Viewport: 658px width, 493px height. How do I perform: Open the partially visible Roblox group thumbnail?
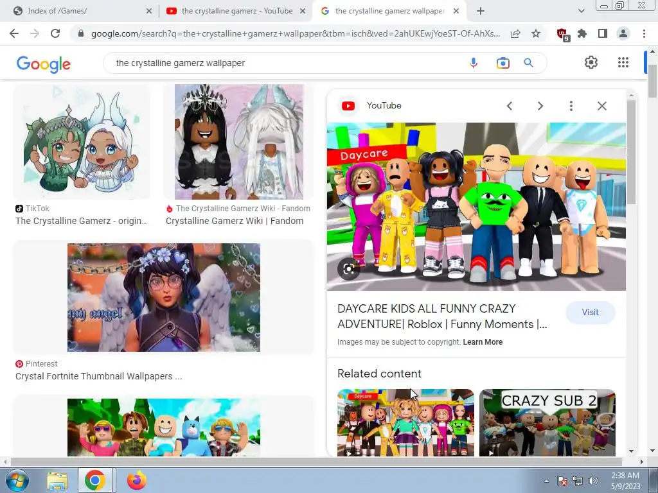[164, 427]
